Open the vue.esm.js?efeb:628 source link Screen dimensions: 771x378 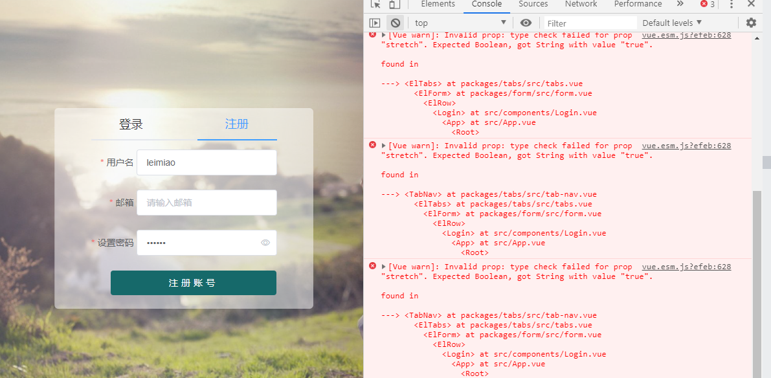point(686,35)
